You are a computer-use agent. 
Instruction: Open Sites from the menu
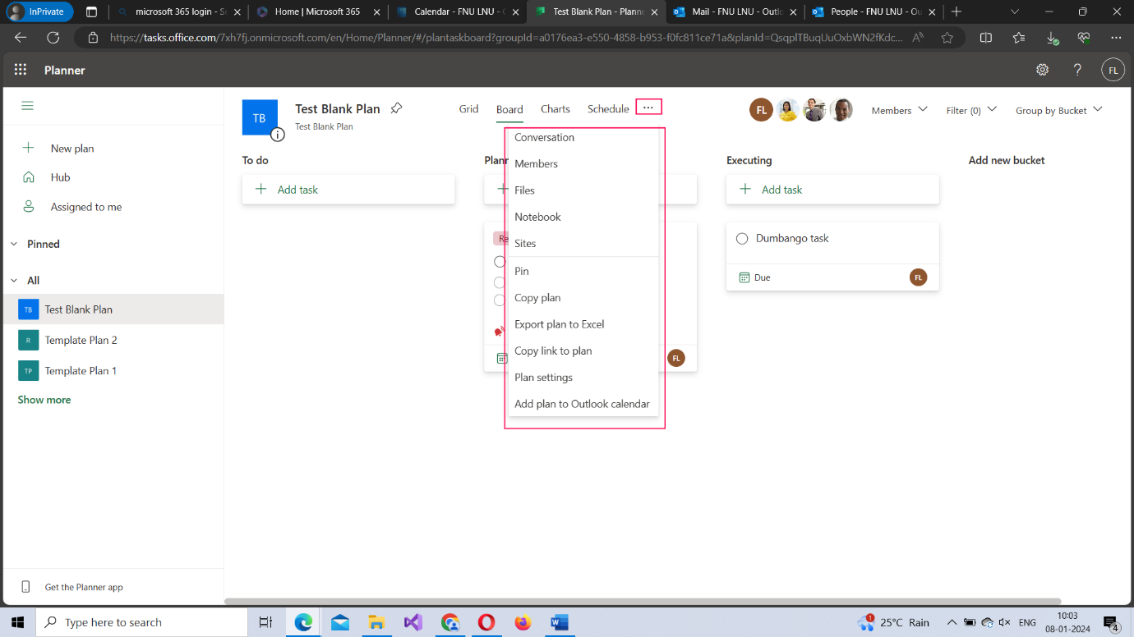click(583, 243)
